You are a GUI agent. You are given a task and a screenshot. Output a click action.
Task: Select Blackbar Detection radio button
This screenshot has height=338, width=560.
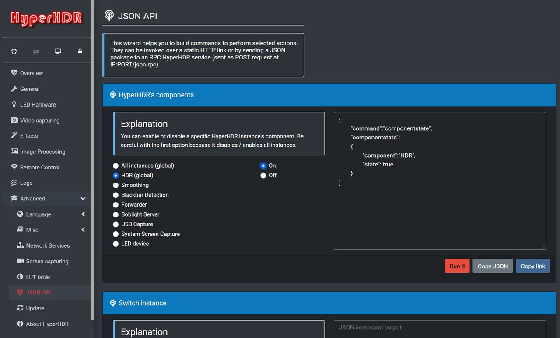click(116, 195)
